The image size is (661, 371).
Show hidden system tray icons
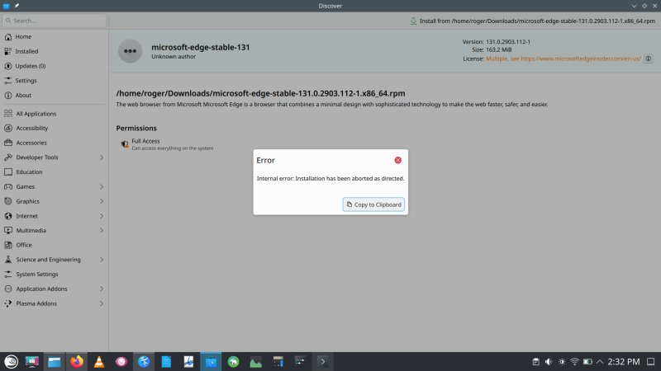(x=600, y=362)
